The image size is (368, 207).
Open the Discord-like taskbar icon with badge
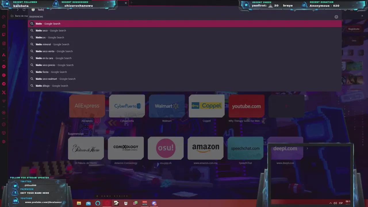(x=154, y=203)
